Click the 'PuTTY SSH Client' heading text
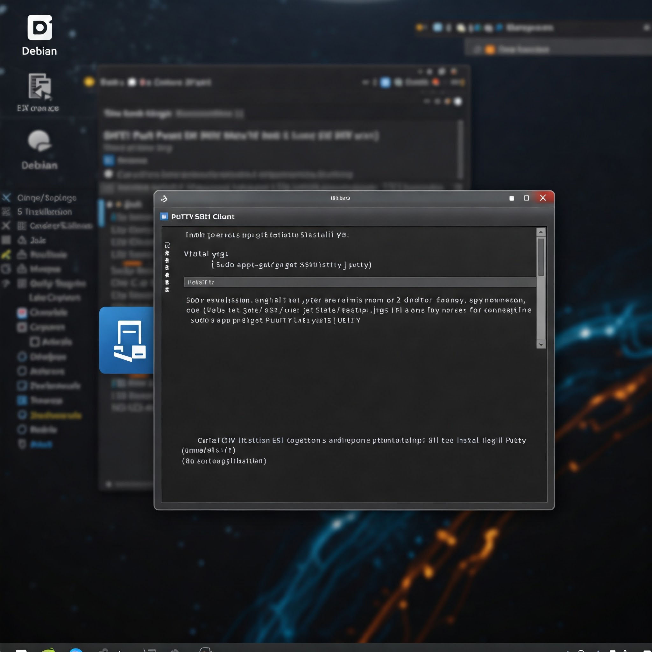 click(203, 217)
